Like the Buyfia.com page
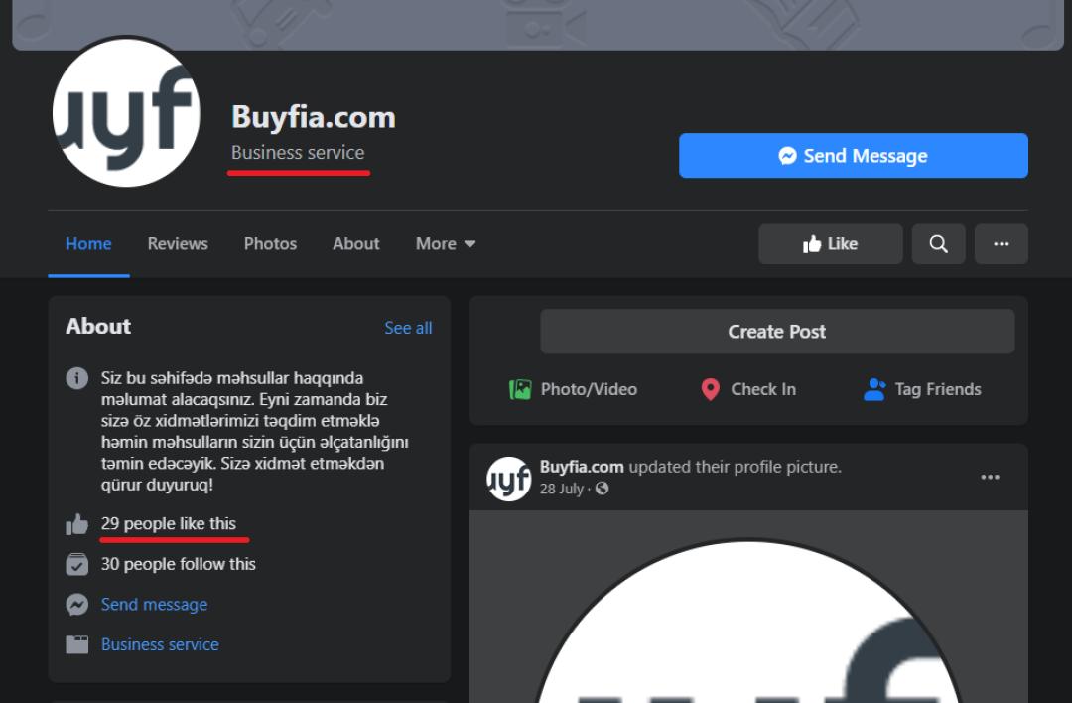This screenshot has width=1072, height=703. pyautogui.click(x=830, y=244)
